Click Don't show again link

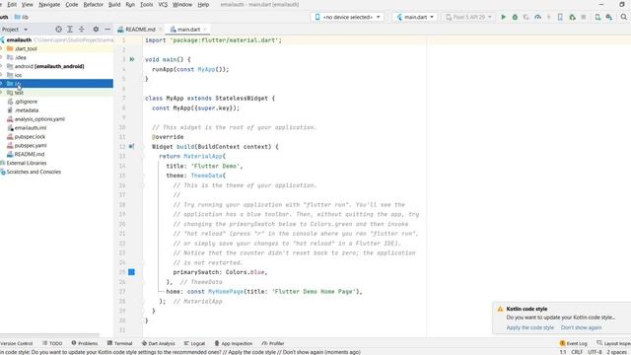[581, 327]
